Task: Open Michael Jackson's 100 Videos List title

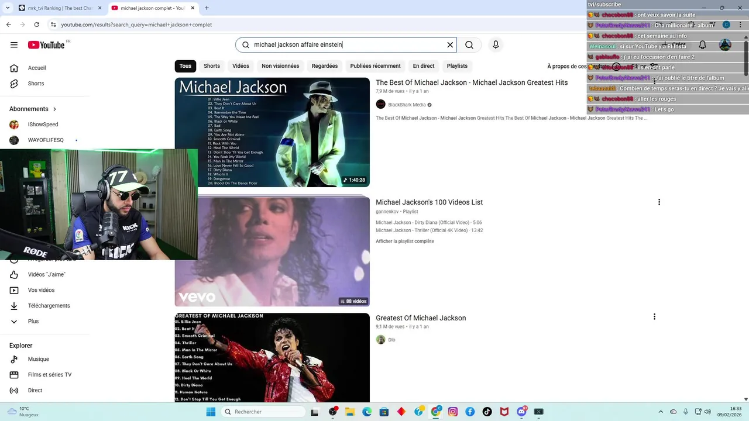Action: tap(429, 202)
